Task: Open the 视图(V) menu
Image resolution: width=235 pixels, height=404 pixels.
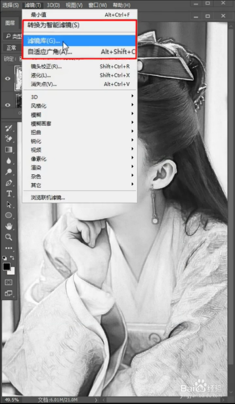Action: [x=74, y=5]
